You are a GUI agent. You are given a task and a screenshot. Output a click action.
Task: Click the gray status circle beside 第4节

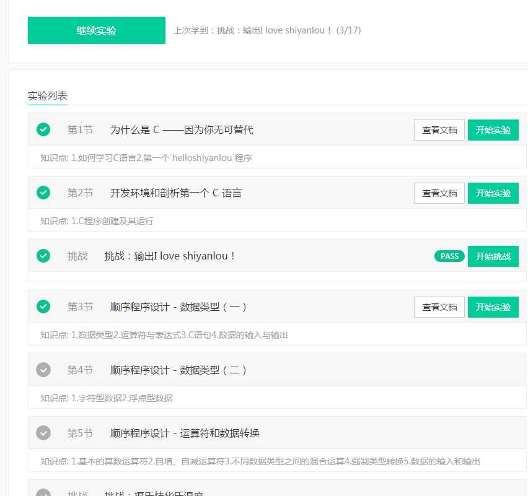click(43, 370)
